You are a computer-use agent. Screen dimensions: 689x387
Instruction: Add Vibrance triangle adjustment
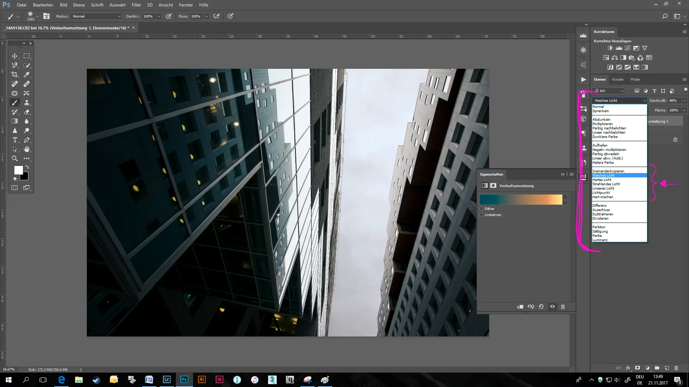point(645,48)
